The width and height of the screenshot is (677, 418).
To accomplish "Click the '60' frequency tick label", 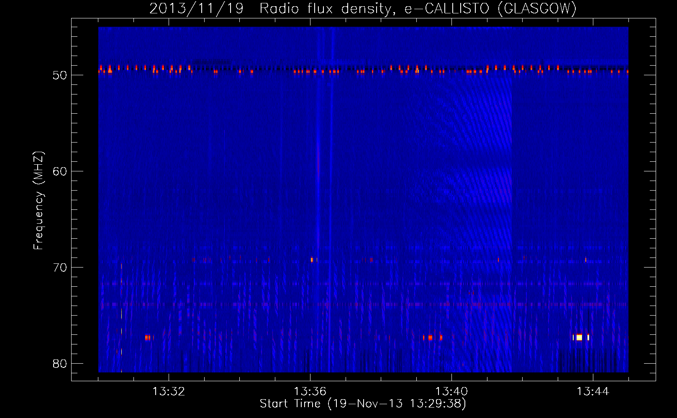I will click(60, 171).
